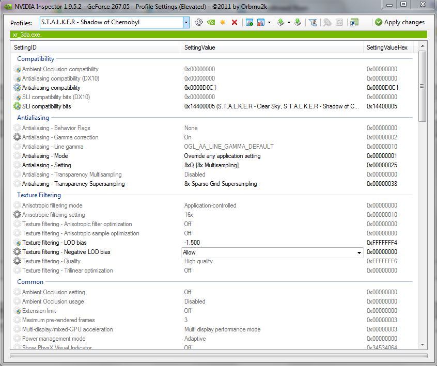Select the Antialiasing group header
The height and width of the screenshot is (366, 437).
(33, 118)
